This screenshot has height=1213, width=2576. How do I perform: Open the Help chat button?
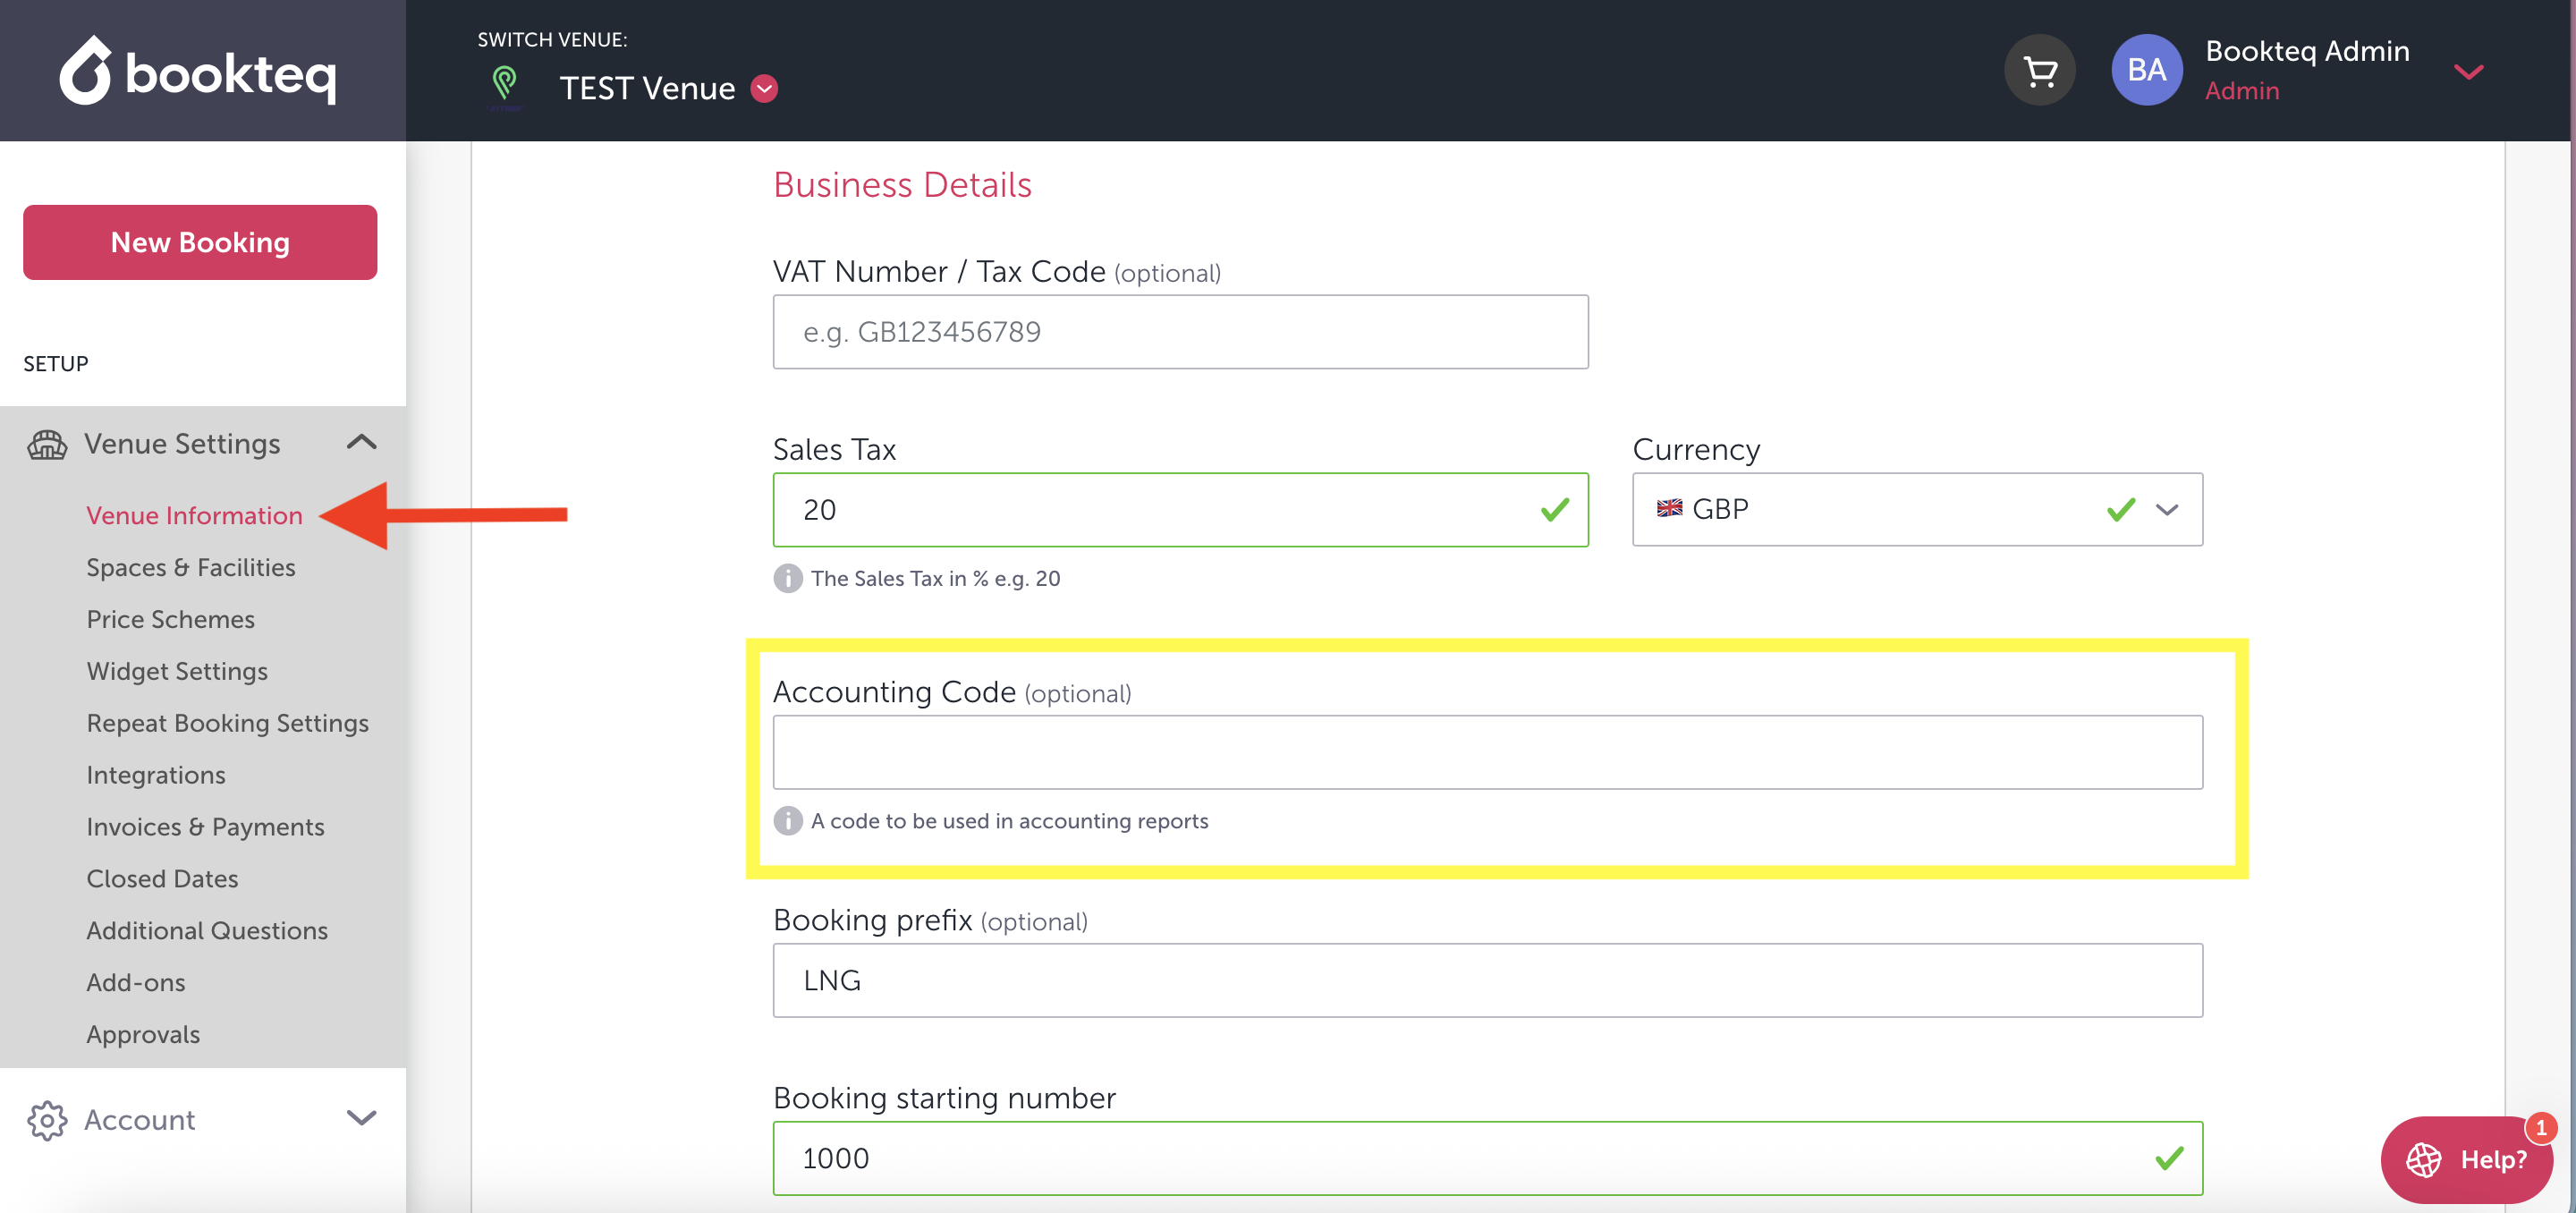(2466, 1159)
